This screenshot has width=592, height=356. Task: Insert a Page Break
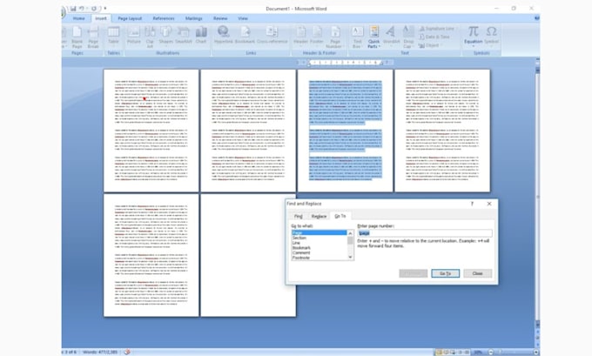click(93, 37)
